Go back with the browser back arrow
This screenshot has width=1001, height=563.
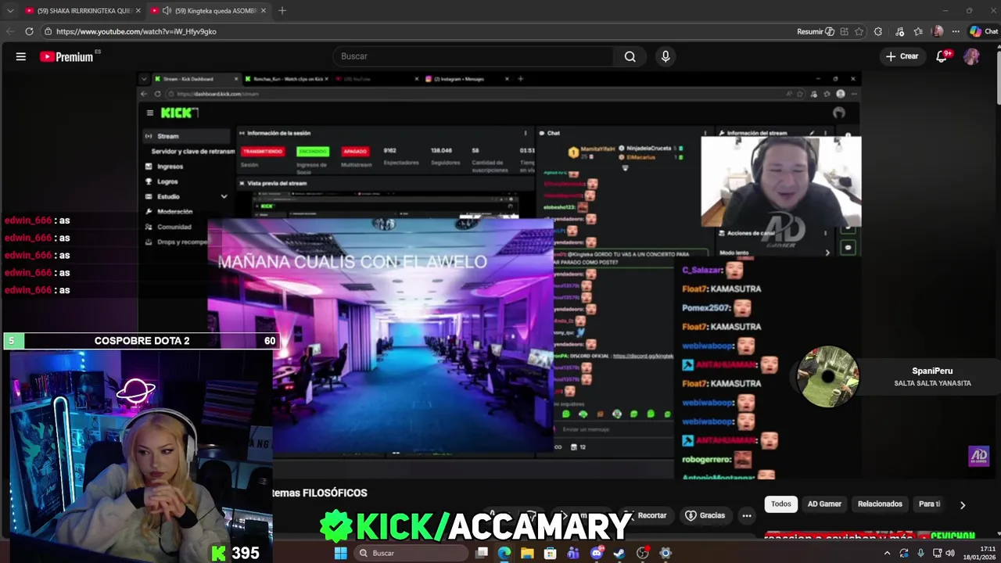[10, 31]
